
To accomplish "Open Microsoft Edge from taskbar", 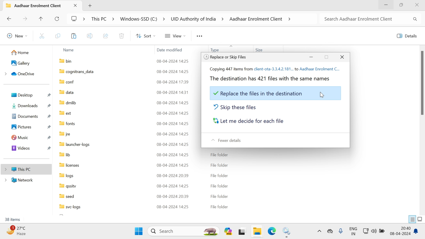I will (271, 231).
